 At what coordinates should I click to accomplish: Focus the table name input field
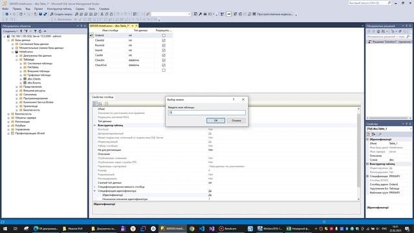coord(207,113)
